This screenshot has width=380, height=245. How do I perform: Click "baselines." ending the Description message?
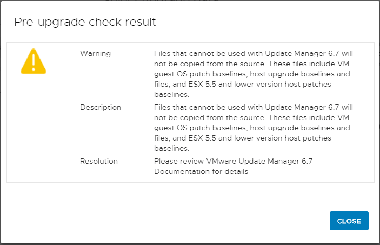(171, 148)
